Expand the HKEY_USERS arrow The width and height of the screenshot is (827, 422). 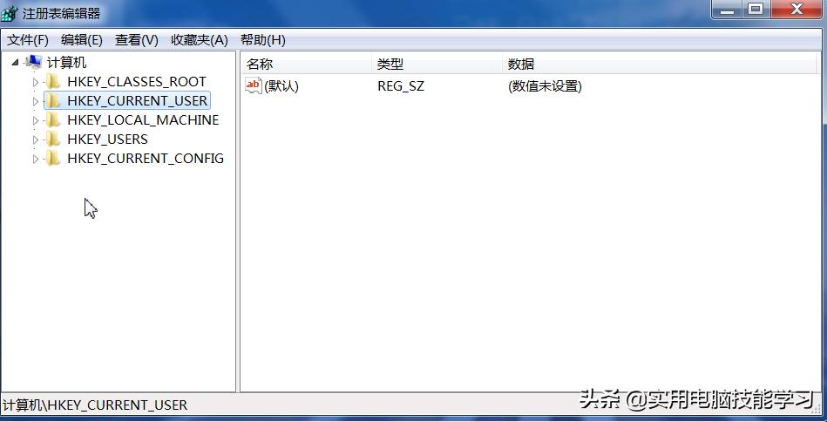click(36, 140)
